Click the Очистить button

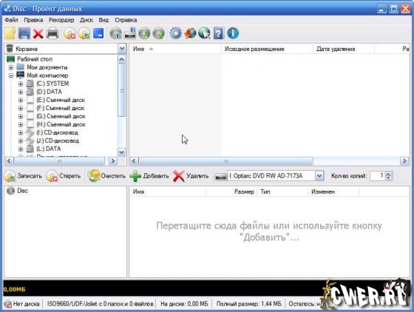click(x=106, y=176)
